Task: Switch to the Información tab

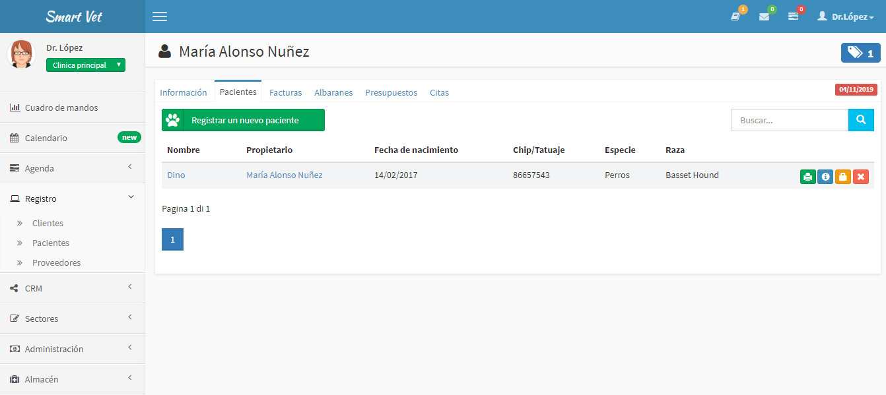Action: click(x=184, y=92)
